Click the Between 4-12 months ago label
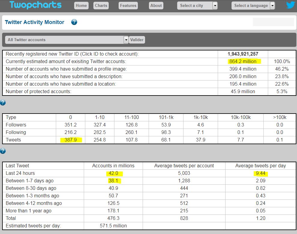The width and height of the screenshot is (297, 234). click(34, 203)
